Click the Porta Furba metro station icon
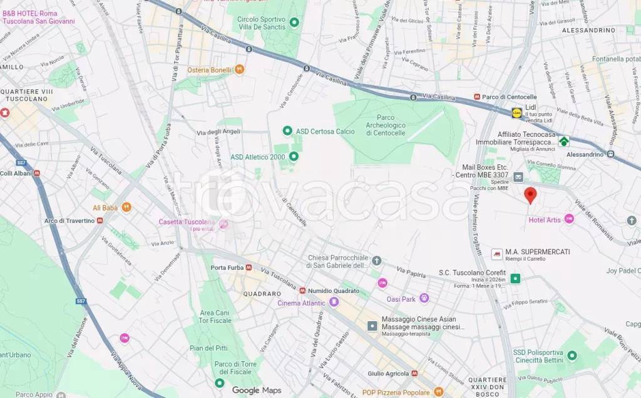641x398 pixels. 248,268
